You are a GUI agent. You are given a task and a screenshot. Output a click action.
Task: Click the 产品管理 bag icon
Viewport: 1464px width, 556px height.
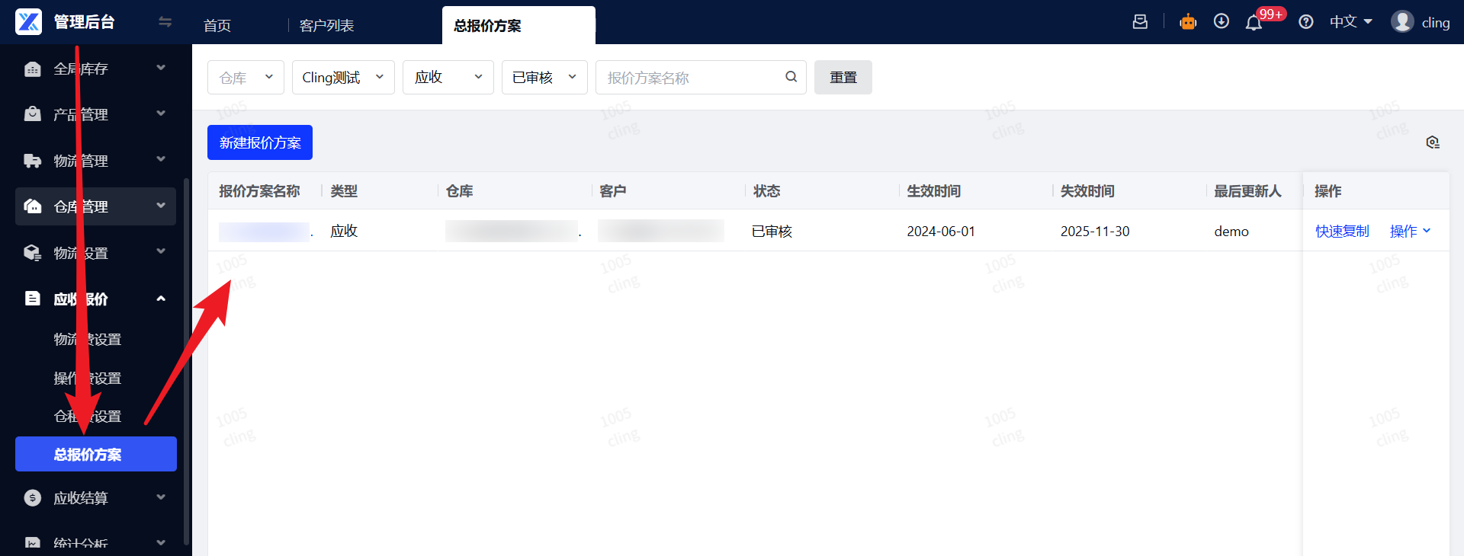[33, 114]
